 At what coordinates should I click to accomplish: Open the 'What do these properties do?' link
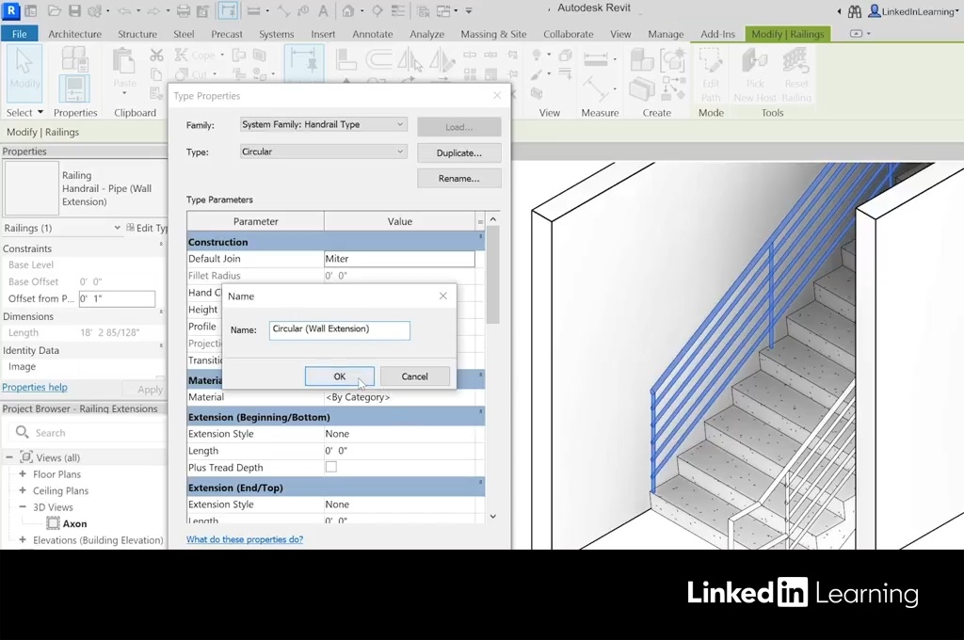click(x=245, y=540)
